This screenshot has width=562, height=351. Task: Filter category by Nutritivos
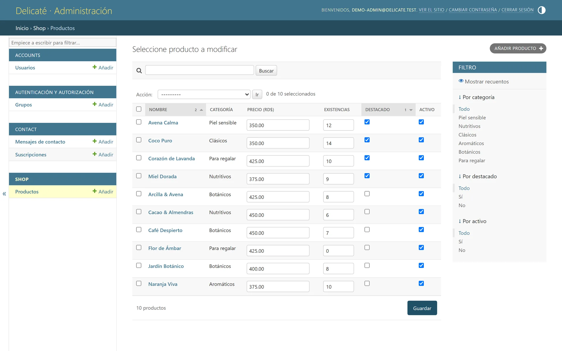(469, 126)
